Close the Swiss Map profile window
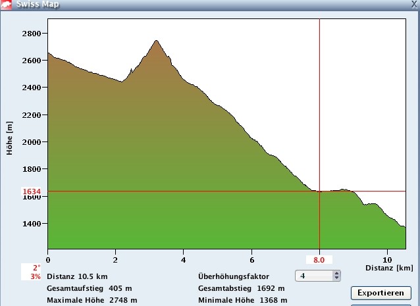Image resolution: width=420 pixels, height=306 pixels. pos(413,4)
